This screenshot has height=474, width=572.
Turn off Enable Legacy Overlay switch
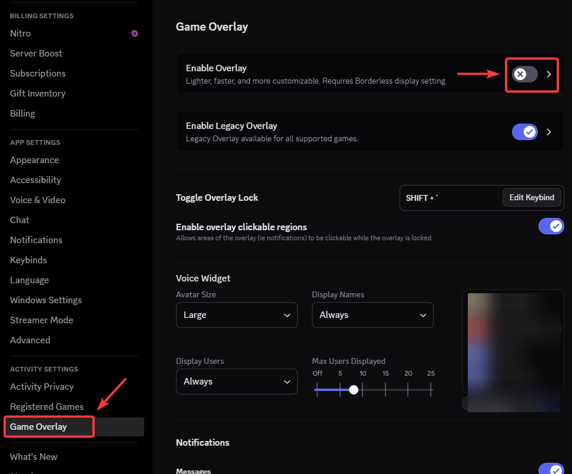pyautogui.click(x=525, y=132)
